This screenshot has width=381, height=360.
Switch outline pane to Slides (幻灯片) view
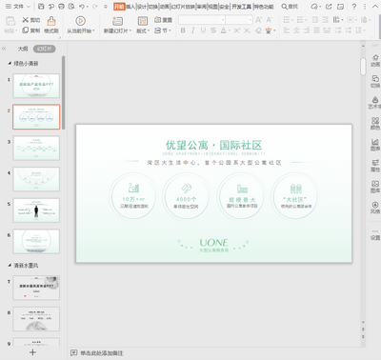[45, 49]
